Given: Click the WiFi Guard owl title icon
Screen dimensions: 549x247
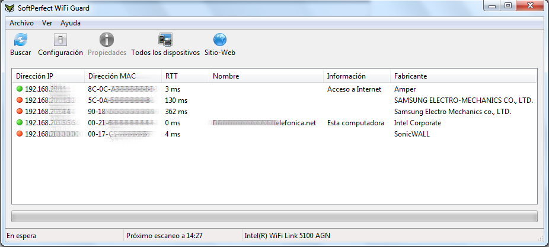Looking at the screenshot, I should [x=8, y=7].
